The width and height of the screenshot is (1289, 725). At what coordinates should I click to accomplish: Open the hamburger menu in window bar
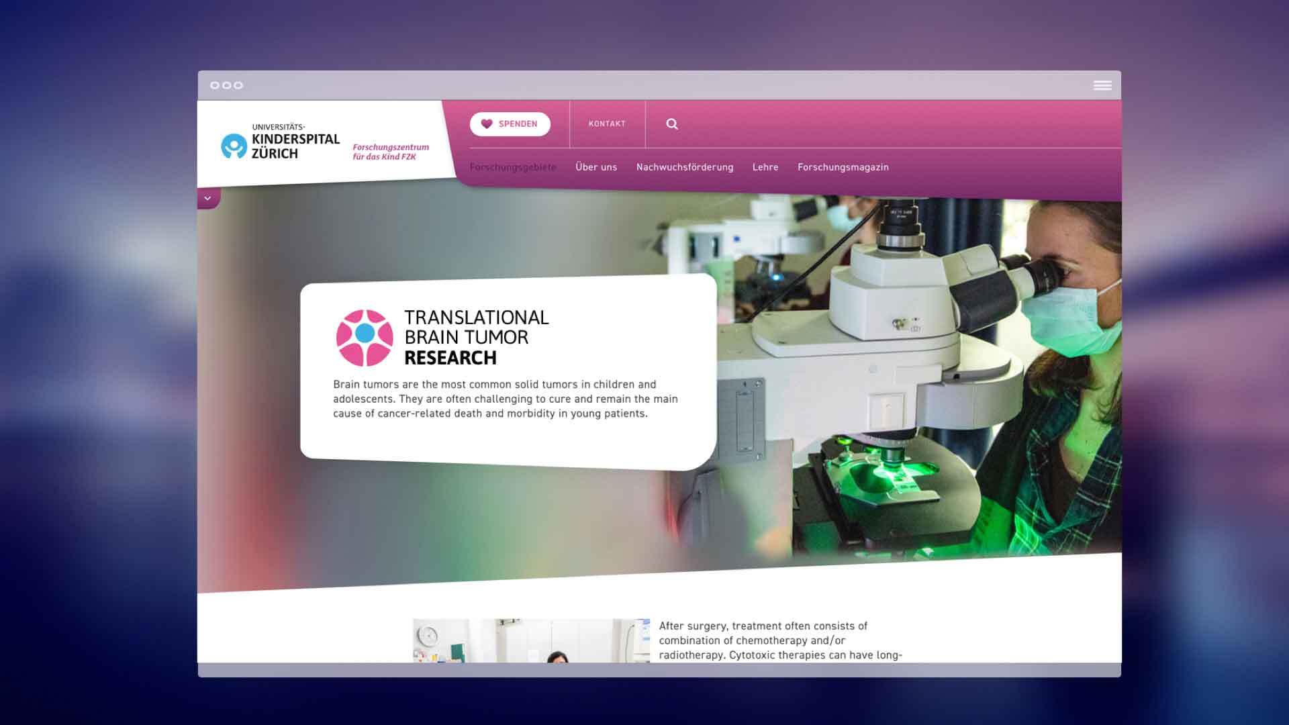coord(1102,85)
